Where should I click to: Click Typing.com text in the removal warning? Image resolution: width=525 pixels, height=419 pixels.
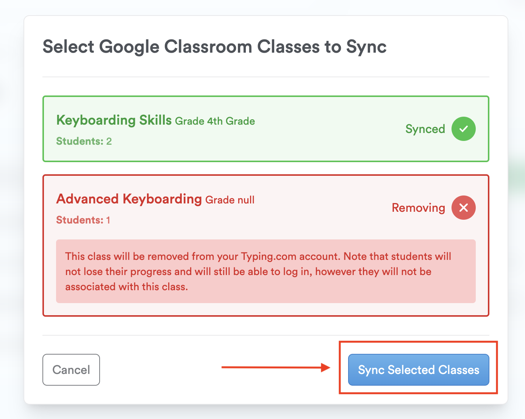point(269,256)
